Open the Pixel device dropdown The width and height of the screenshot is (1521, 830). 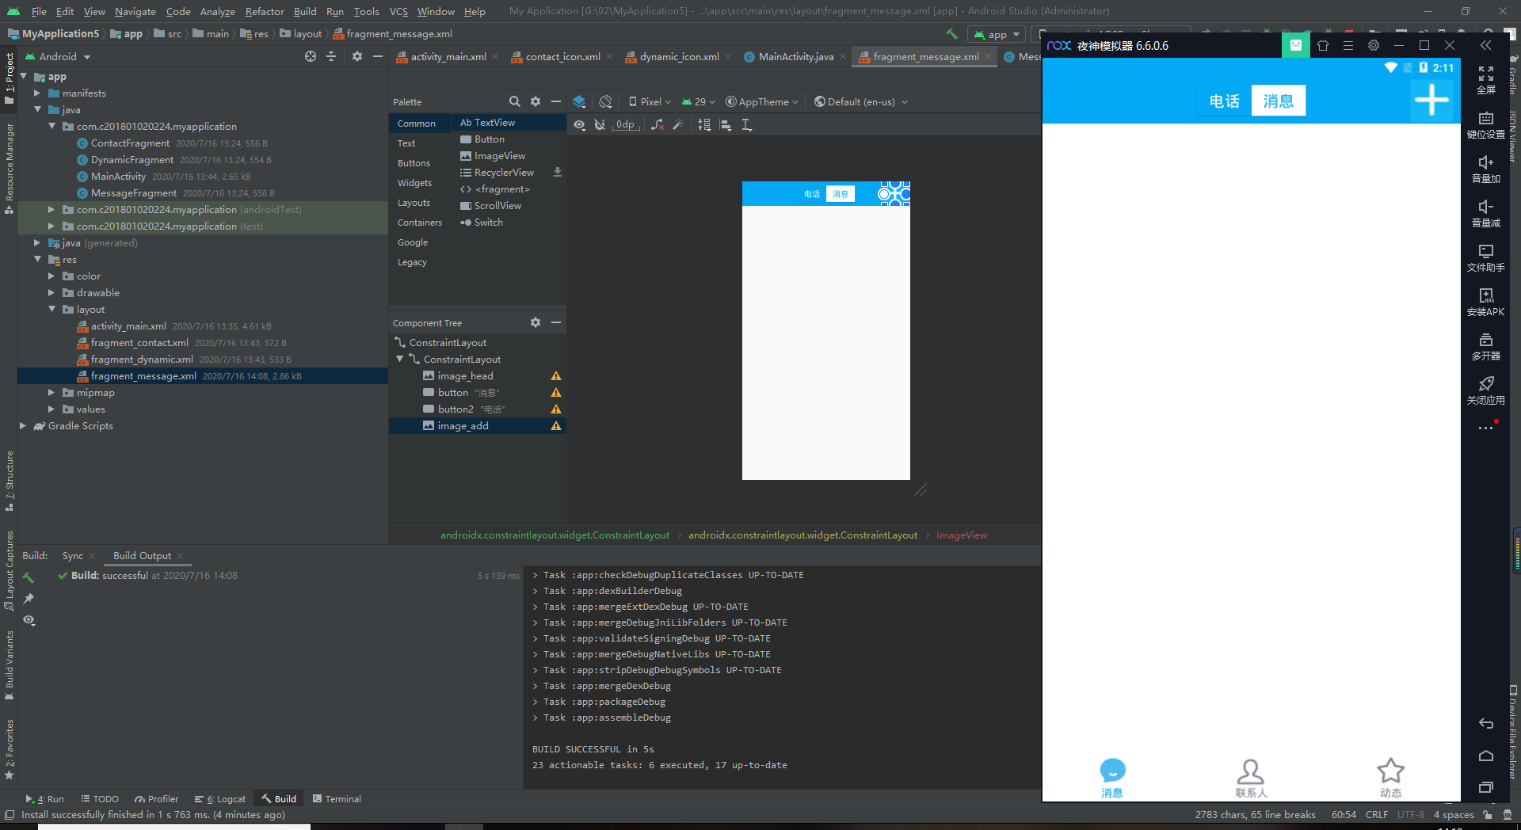tap(650, 101)
